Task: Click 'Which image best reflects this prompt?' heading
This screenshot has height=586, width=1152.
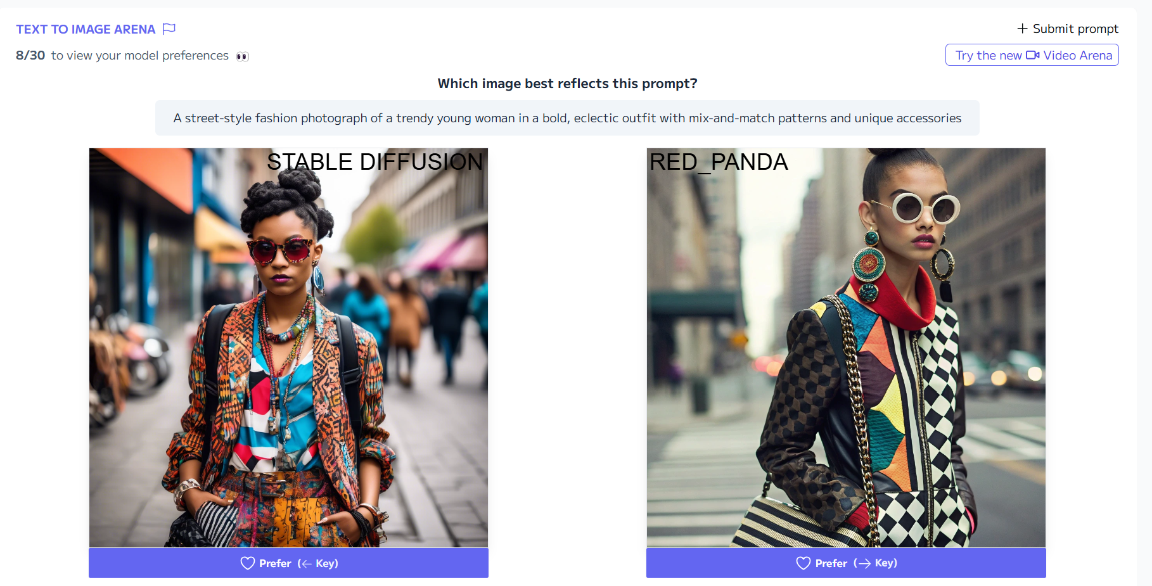Action: point(567,84)
